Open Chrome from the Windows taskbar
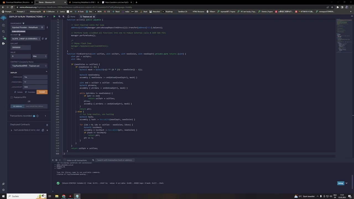 point(64,196)
